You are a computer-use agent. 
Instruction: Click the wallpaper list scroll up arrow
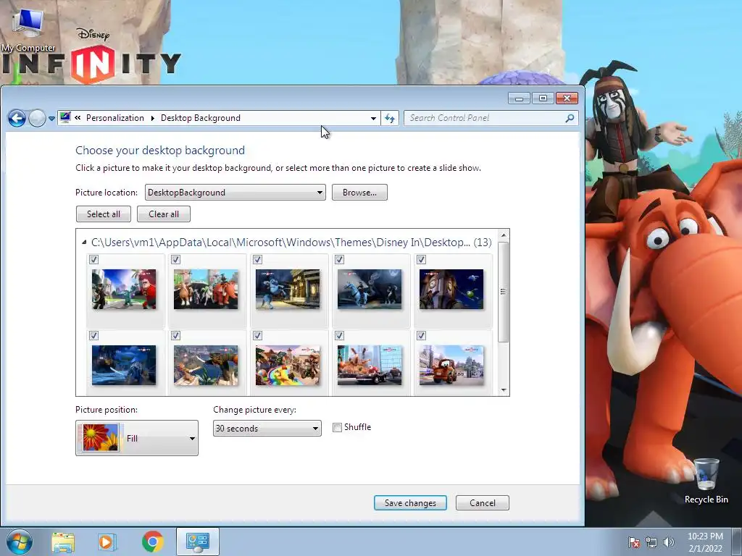504,235
